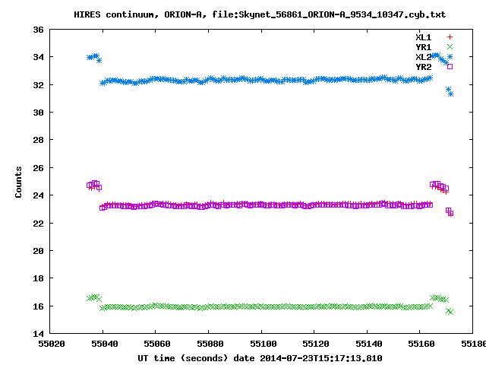Click the 55060 x-axis tick label
The width and height of the screenshot is (486, 365).
pyautogui.click(x=156, y=344)
